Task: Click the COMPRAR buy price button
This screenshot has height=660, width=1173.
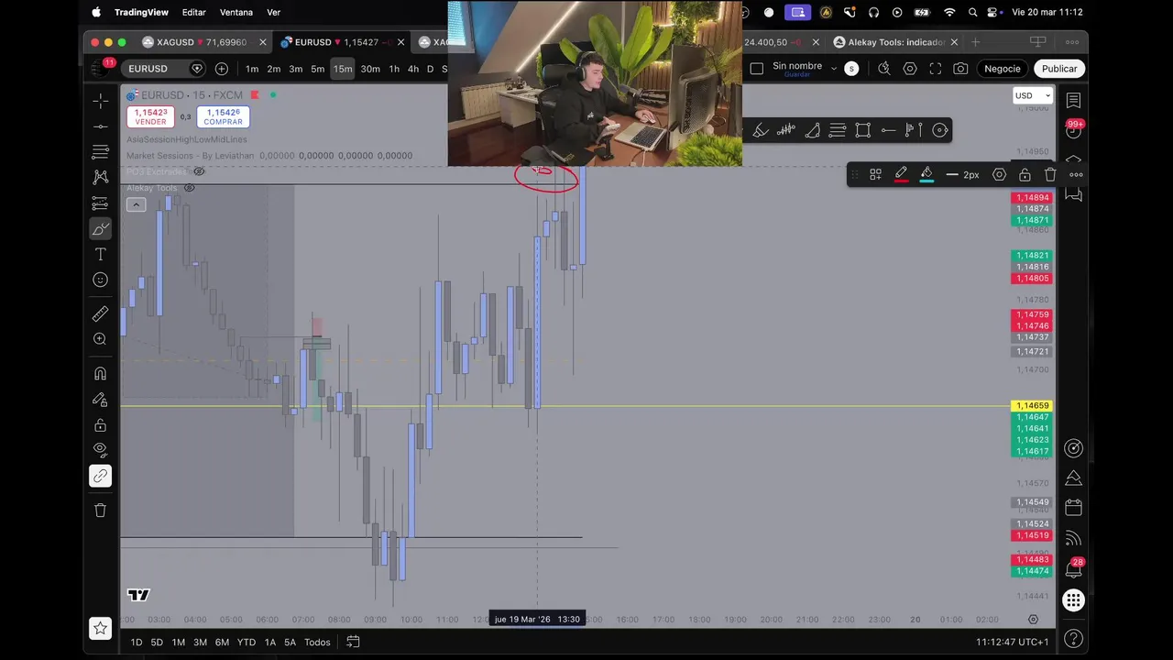Action: pos(223,117)
